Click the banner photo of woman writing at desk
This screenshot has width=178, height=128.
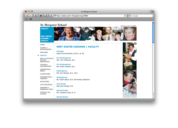coord(88,34)
